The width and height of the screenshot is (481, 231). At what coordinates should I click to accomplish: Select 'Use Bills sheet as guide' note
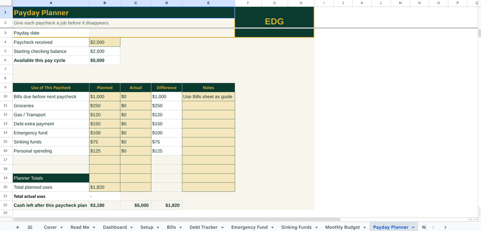coord(209,97)
